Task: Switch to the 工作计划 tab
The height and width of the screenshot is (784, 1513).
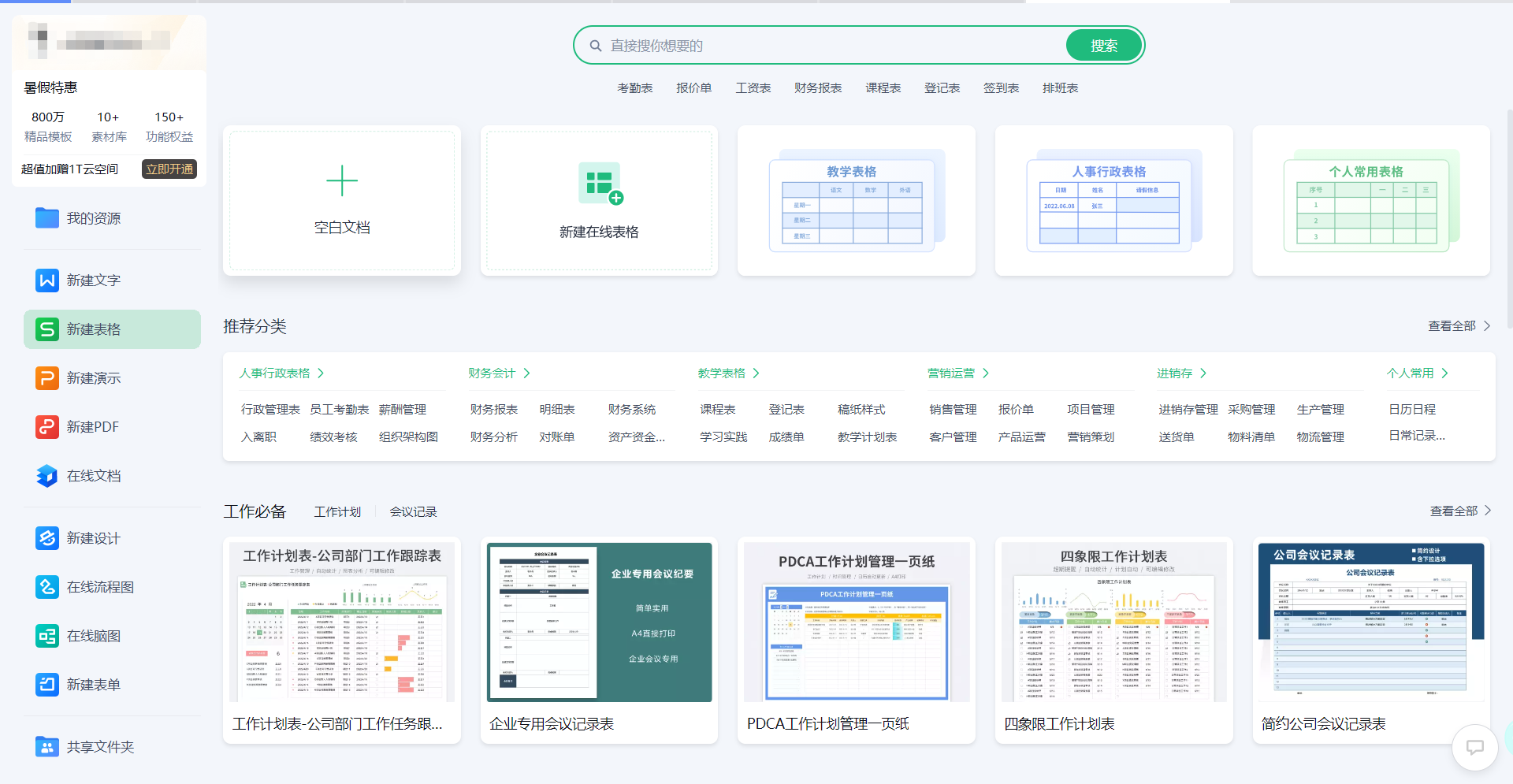Action: pyautogui.click(x=337, y=511)
